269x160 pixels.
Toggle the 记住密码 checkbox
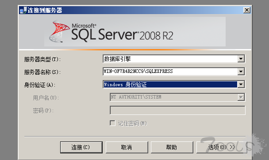112,123
